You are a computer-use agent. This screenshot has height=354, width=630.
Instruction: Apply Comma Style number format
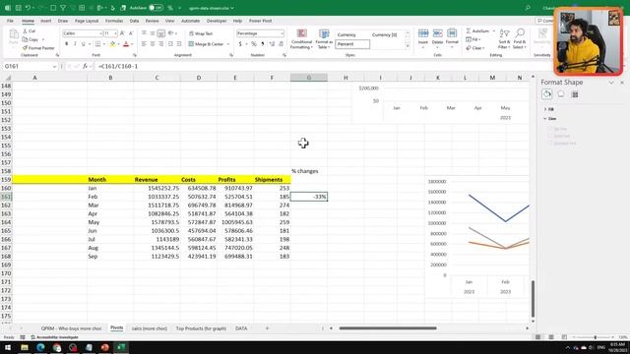[263, 43]
